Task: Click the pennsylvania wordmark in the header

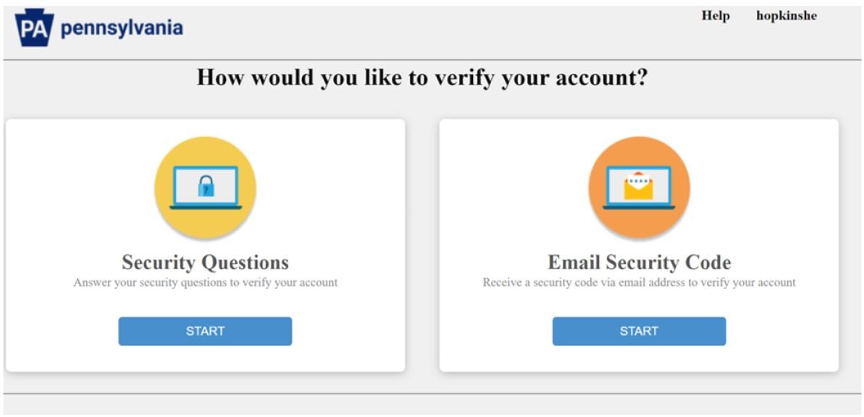Action: 122,29
